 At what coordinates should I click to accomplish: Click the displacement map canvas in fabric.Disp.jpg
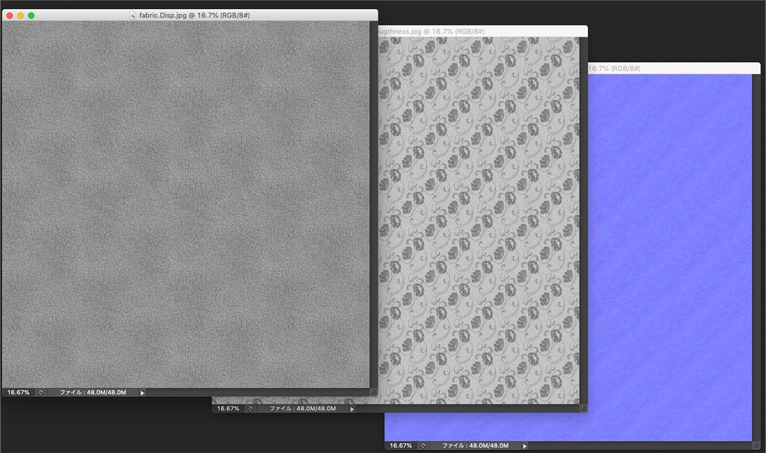pos(186,205)
